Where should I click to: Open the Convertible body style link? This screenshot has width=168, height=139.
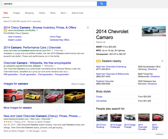click(101, 101)
